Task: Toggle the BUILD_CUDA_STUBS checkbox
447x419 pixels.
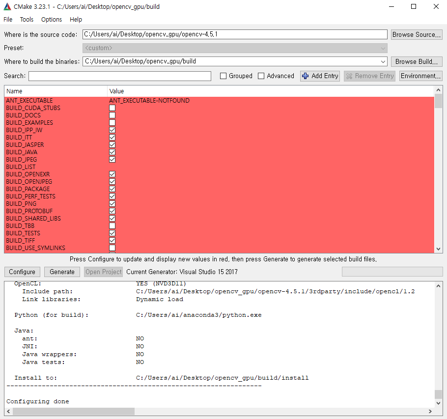Action: coord(112,108)
